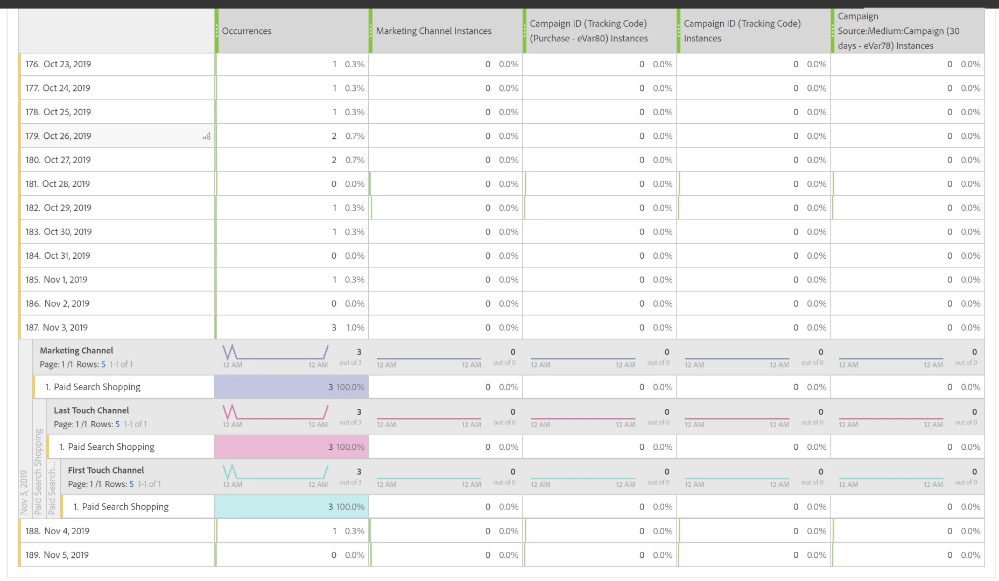Select row 184. Oct 31, 2019
This screenshot has width=999, height=581.
pyautogui.click(x=117, y=256)
